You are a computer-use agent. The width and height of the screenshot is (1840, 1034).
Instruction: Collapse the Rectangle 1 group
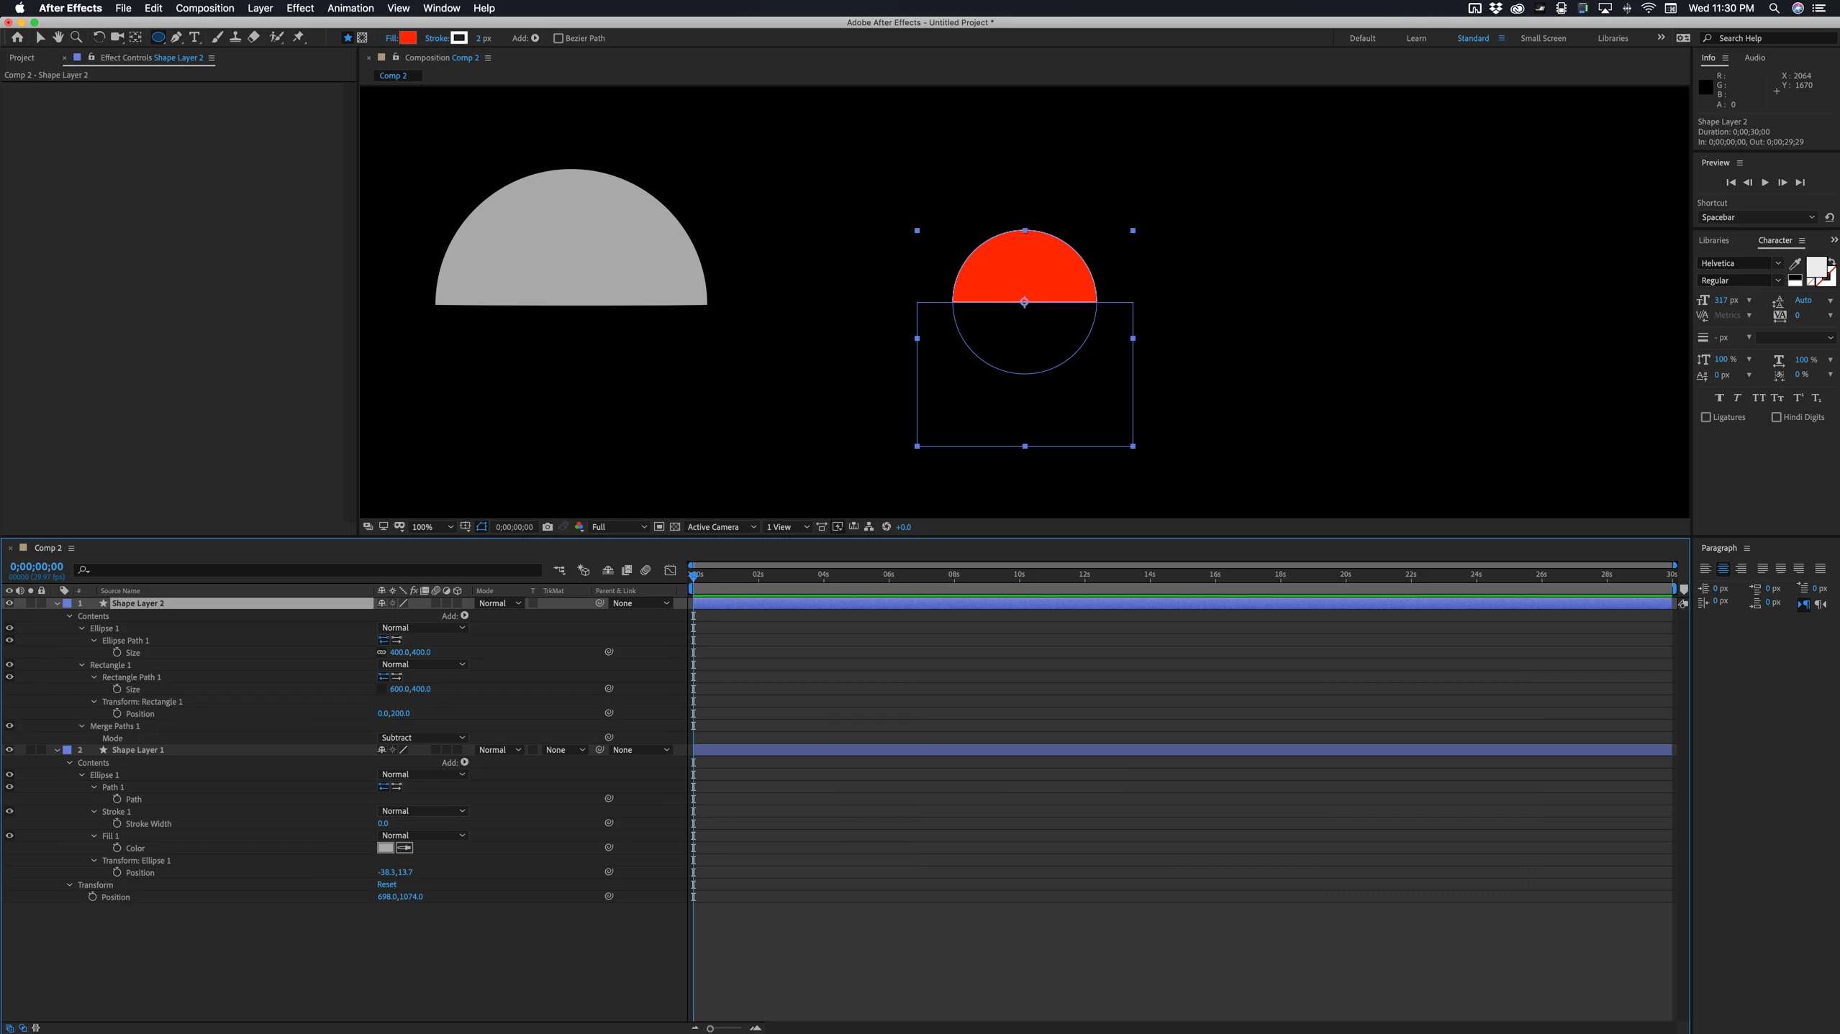click(82, 665)
